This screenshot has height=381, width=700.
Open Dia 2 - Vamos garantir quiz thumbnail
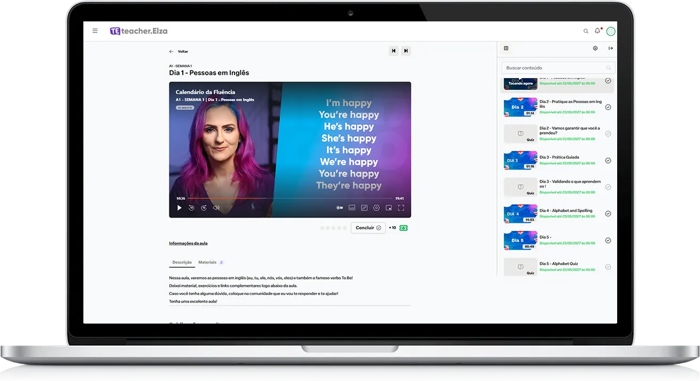(x=520, y=134)
